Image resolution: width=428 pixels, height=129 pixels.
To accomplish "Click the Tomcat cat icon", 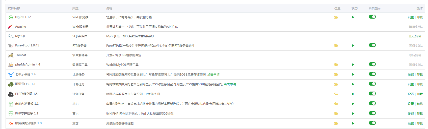I will pos(11,55).
